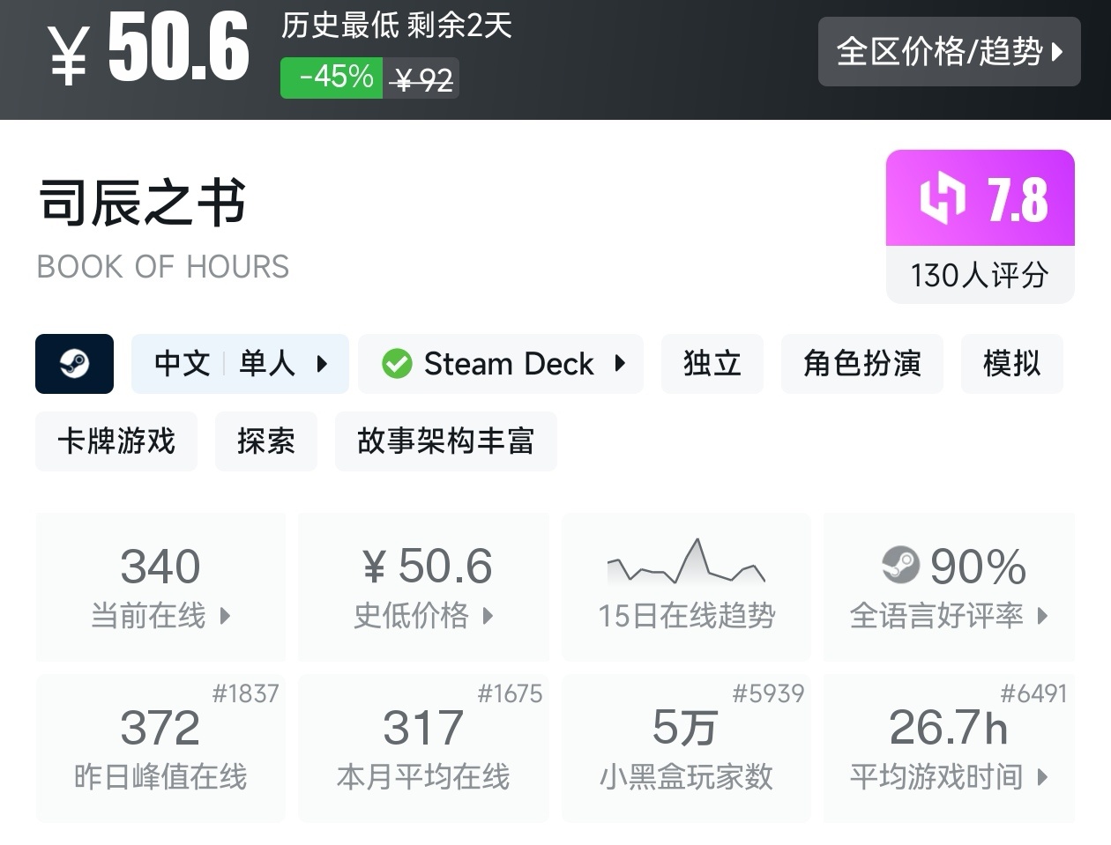Viewport: 1111px width, 845px height.
Task: Select the 卡牌游戏 tag
Action: point(116,441)
